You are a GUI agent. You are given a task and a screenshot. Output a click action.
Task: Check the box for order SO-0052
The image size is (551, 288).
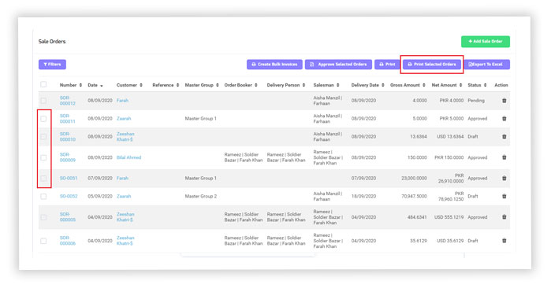coord(43,196)
